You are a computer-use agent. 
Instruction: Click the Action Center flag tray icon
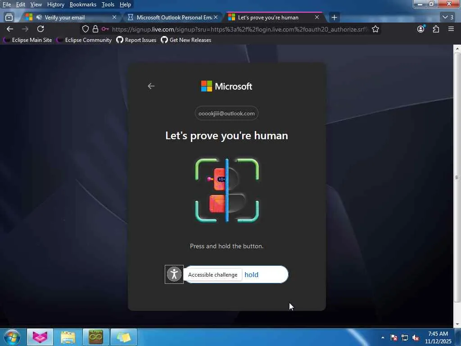[x=393, y=337]
